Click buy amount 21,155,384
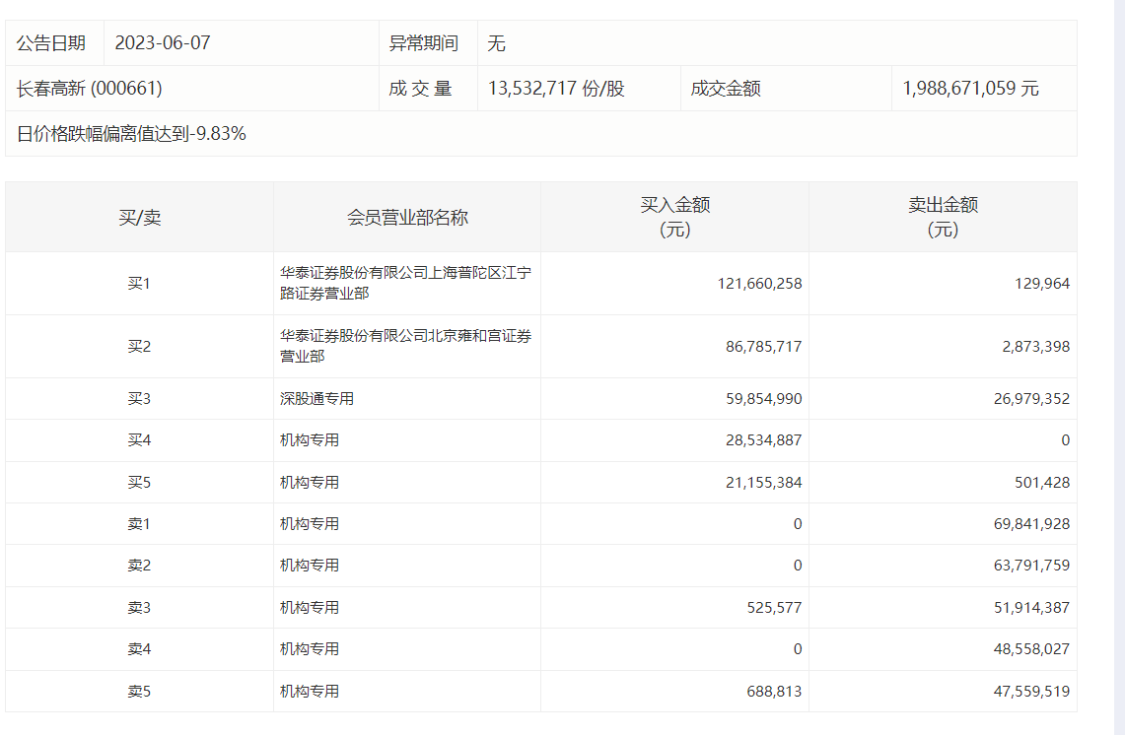Image resolution: width=1125 pixels, height=735 pixels. click(763, 483)
